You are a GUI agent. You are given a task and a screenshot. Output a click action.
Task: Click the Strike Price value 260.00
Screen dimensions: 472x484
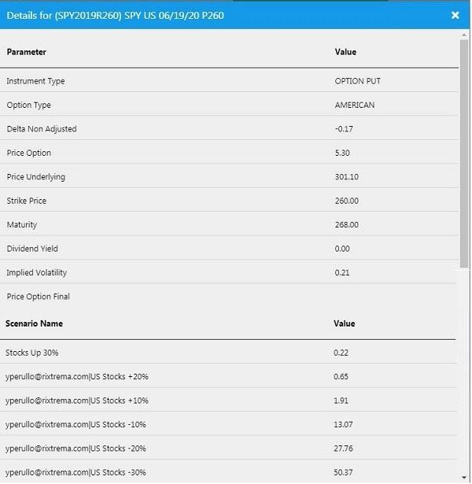346,201
